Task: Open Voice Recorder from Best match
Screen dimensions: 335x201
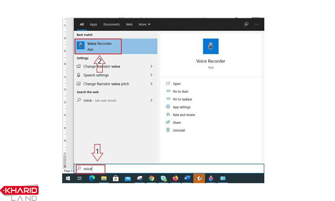Action: coord(116,46)
